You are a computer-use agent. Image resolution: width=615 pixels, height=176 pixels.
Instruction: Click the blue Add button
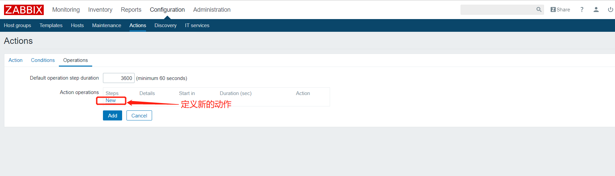coord(112,115)
